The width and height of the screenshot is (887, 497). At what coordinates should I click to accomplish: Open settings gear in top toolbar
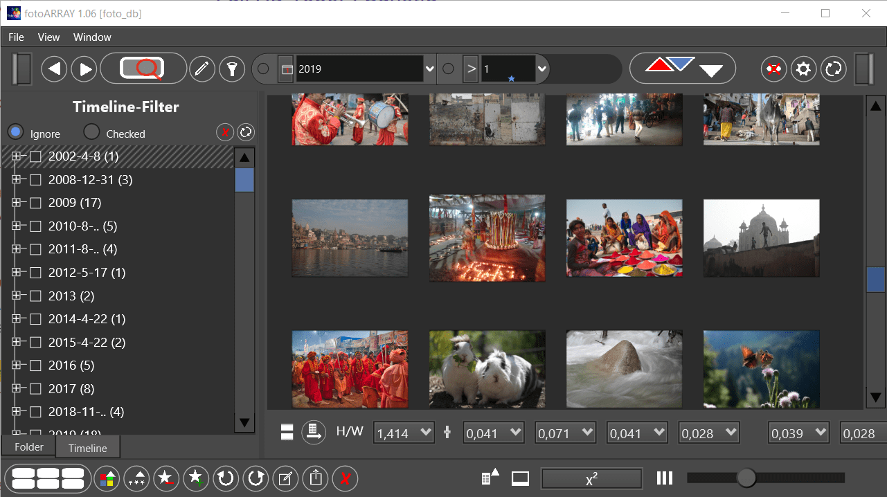804,69
